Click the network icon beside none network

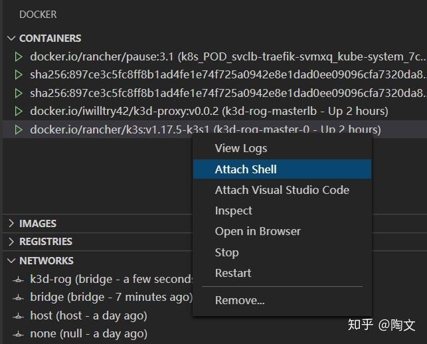click(18, 334)
